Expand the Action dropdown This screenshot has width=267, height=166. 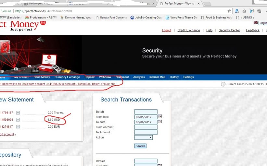click(x=143, y=137)
